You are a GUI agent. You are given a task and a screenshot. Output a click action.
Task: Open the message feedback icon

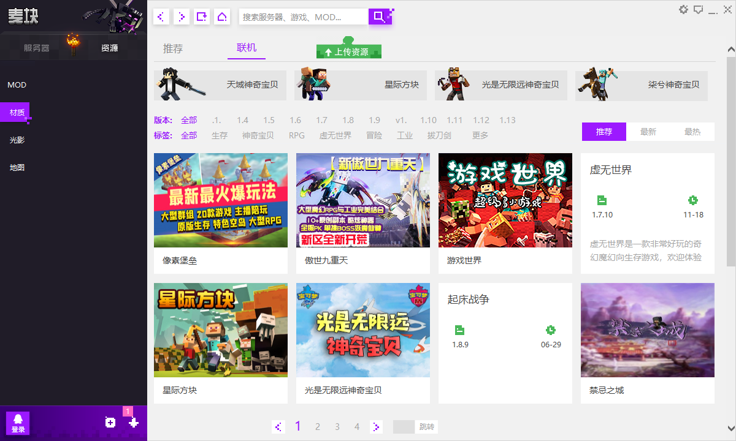pyautogui.click(x=698, y=9)
